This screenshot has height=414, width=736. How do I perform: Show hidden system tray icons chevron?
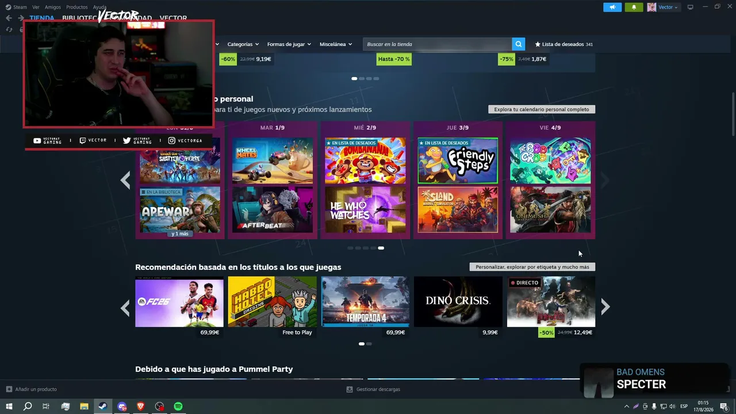coord(626,407)
